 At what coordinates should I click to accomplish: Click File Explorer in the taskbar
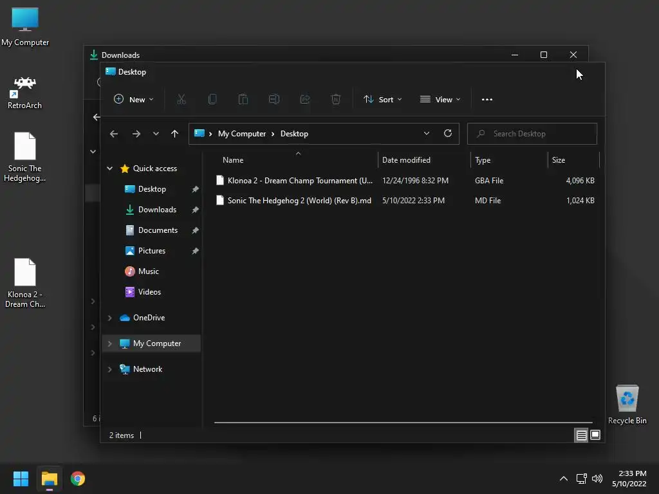click(49, 479)
